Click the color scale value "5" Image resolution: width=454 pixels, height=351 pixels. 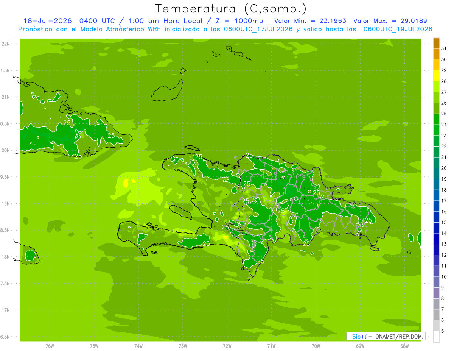tap(443, 331)
